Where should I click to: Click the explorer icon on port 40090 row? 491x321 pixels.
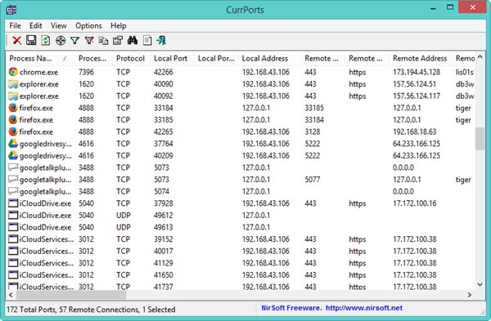pos(13,84)
